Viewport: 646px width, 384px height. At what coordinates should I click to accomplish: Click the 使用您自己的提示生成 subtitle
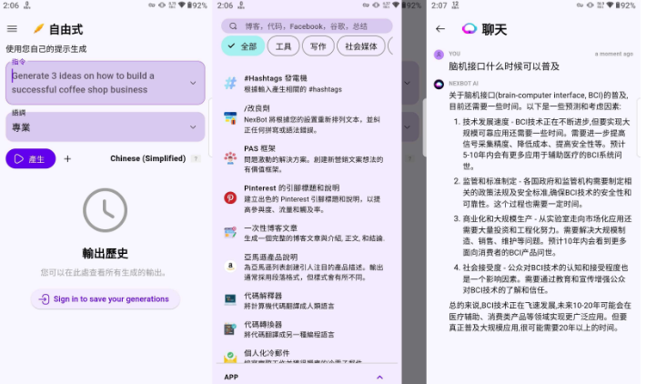pos(46,49)
